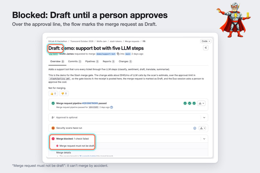Collapse Merge blocked section chevron
The height and width of the screenshot is (173, 260).
(204, 139)
